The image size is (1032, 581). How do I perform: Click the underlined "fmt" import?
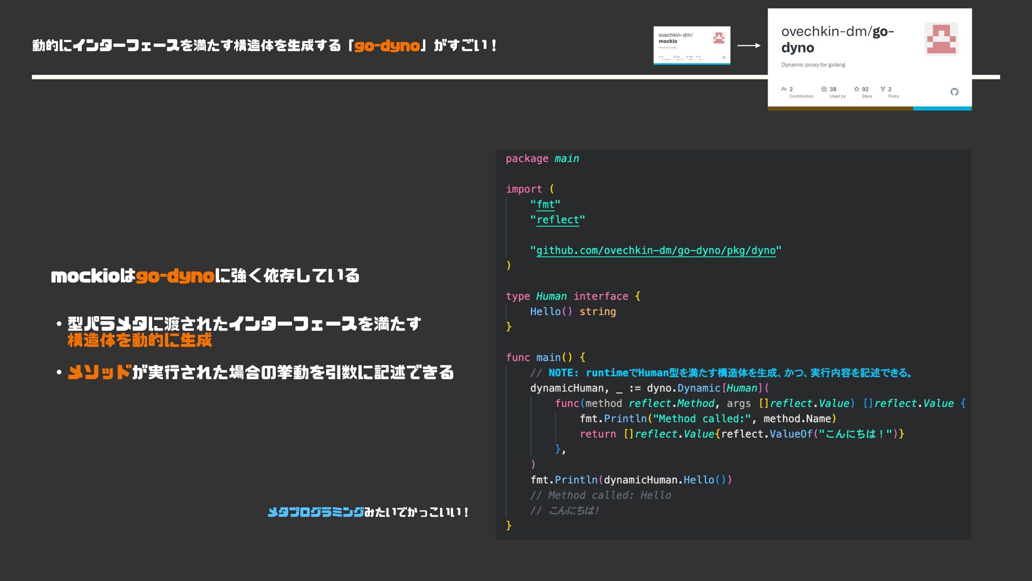click(545, 204)
